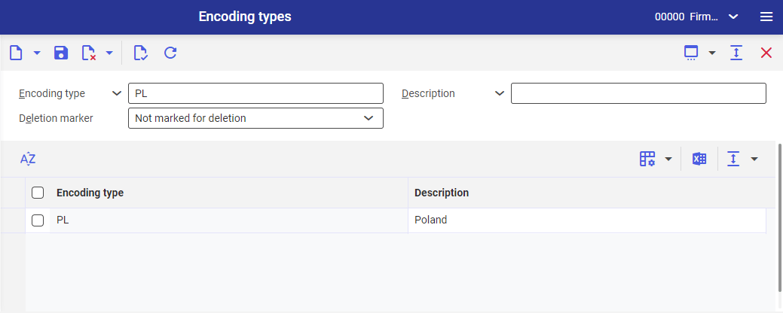The height and width of the screenshot is (313, 783).
Task: Check the PL row checkbox
Action: (x=38, y=220)
